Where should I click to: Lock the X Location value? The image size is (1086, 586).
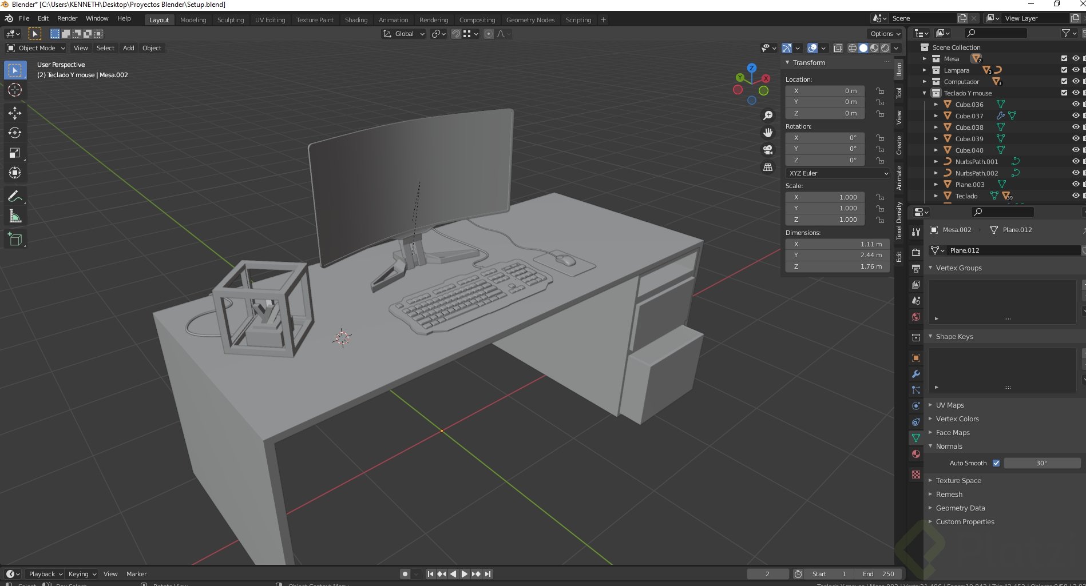click(x=880, y=90)
